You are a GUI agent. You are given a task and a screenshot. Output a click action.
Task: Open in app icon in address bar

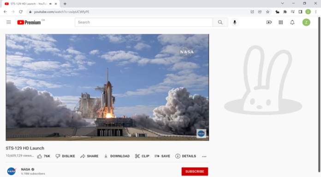pyautogui.click(x=252, y=12)
